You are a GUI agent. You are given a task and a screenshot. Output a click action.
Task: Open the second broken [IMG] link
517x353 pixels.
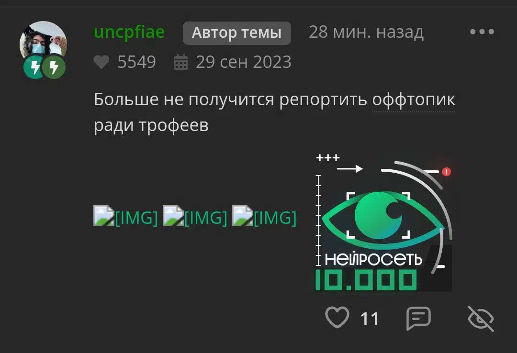click(195, 217)
